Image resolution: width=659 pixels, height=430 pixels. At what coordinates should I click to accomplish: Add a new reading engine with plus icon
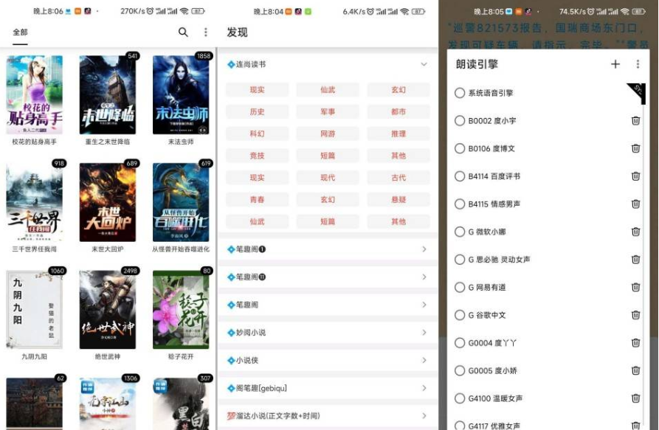click(615, 64)
